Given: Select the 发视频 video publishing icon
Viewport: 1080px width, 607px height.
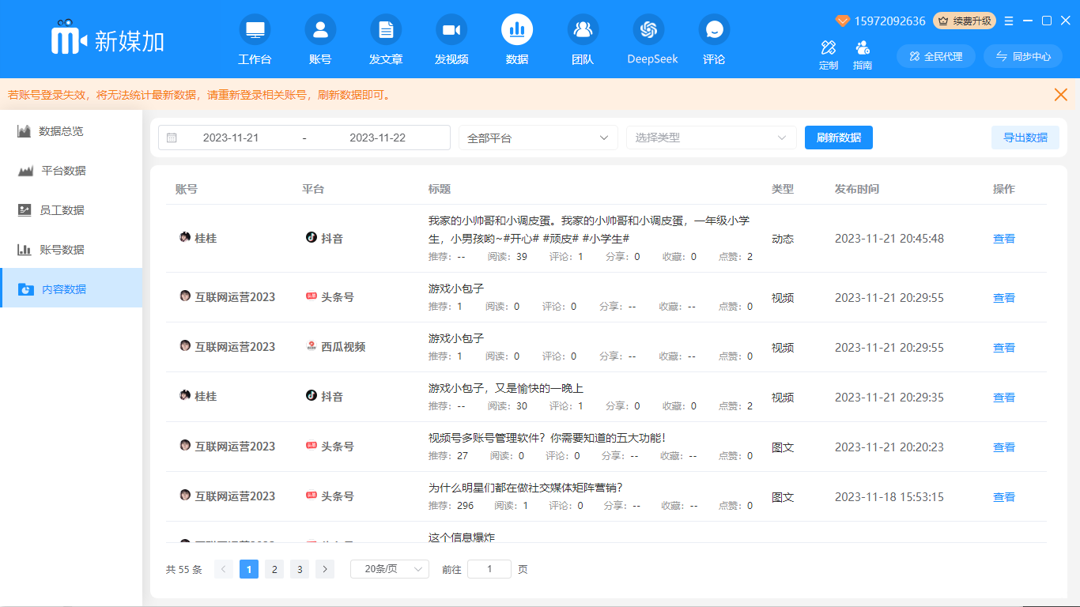Looking at the screenshot, I should [451, 31].
